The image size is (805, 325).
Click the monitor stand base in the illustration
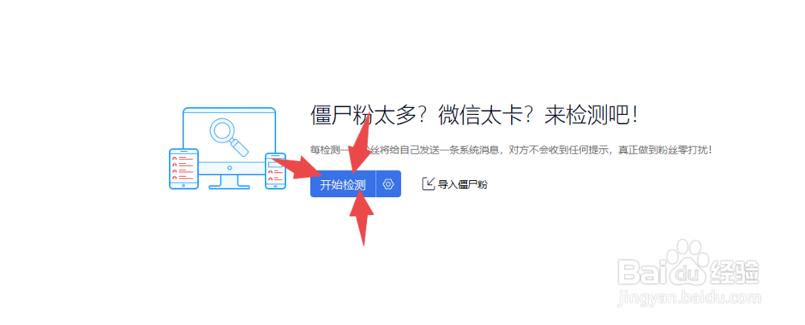229,187
